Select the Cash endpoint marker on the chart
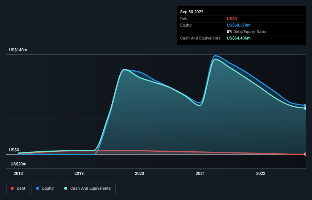312x200 pixels. click(x=306, y=108)
